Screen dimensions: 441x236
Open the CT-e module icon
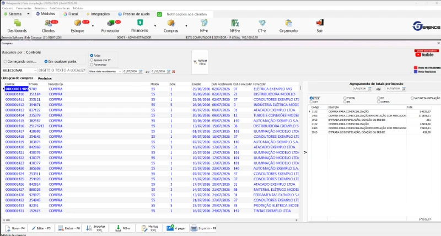pos(262,26)
